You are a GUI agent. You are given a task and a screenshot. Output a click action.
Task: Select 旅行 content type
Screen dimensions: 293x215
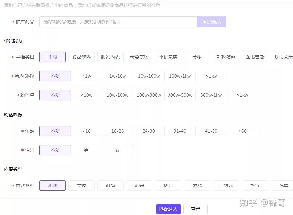point(255,186)
